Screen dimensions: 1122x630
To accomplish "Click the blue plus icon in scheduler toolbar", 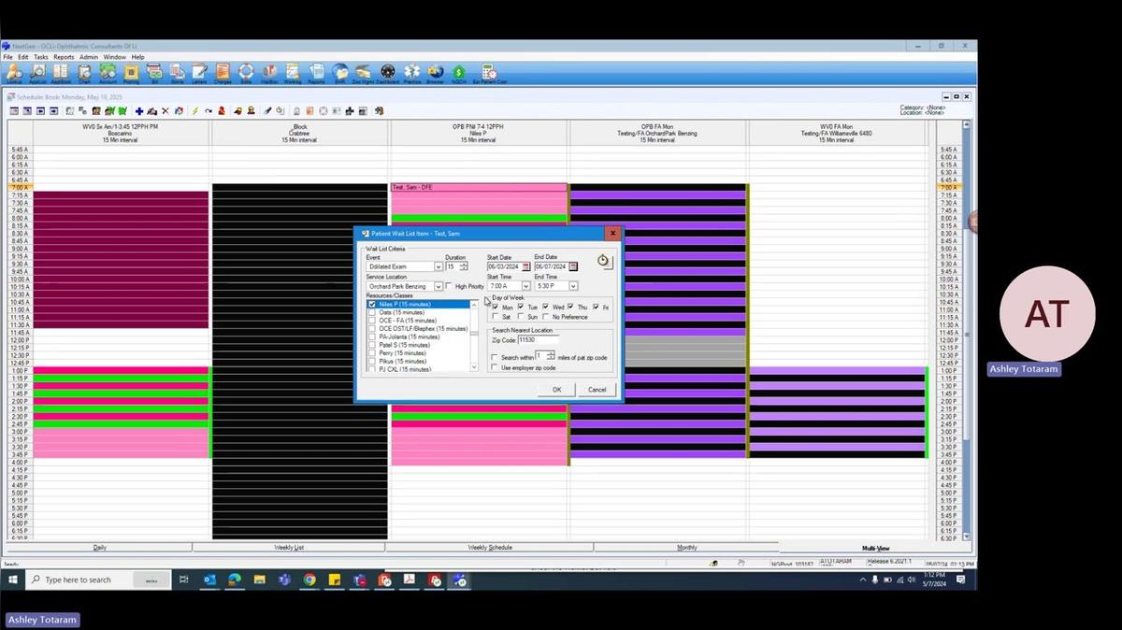I will point(139,111).
